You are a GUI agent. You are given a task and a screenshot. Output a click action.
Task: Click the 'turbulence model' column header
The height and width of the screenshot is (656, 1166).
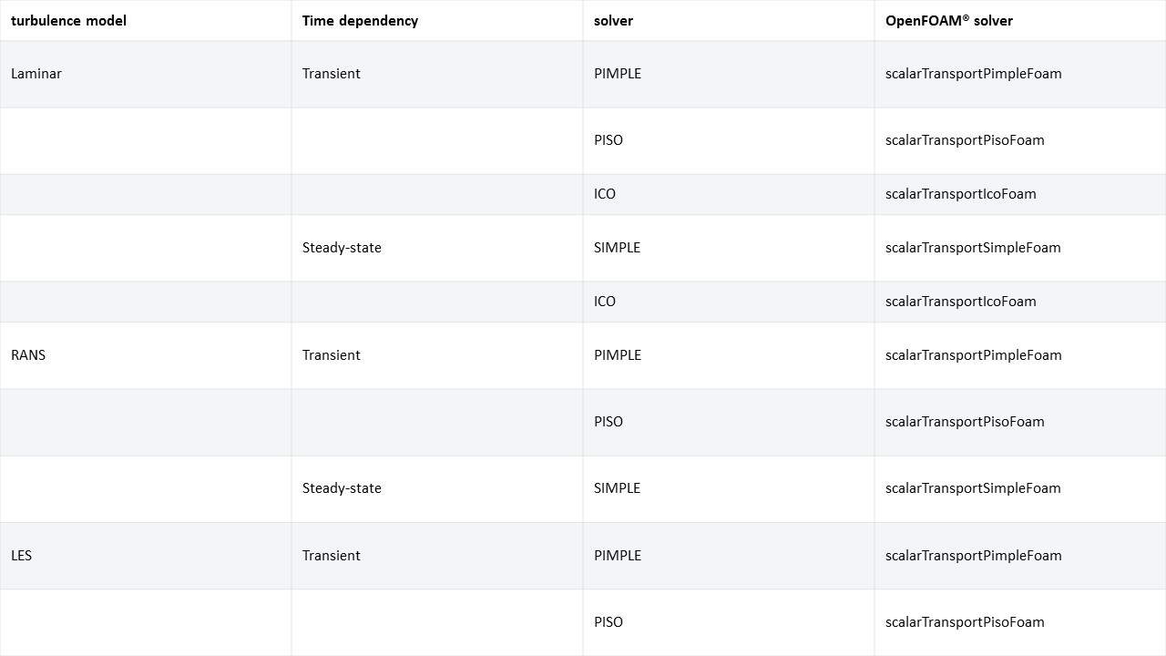(x=68, y=20)
